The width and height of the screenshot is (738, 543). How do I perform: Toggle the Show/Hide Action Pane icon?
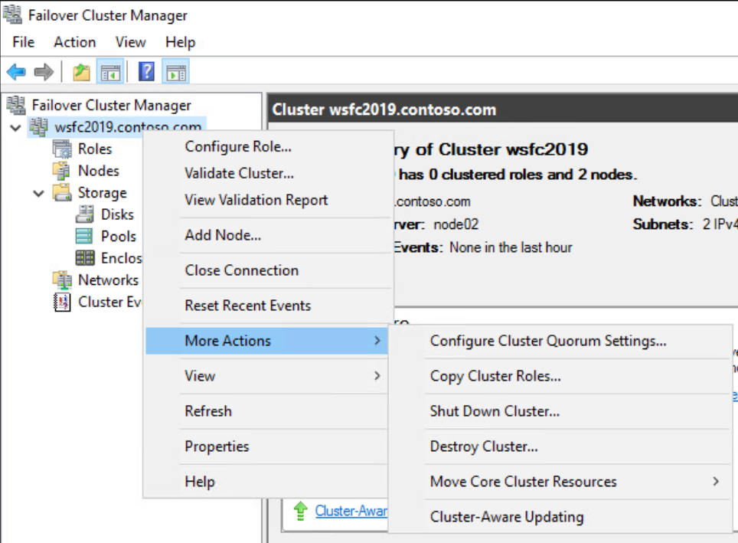pyautogui.click(x=176, y=72)
